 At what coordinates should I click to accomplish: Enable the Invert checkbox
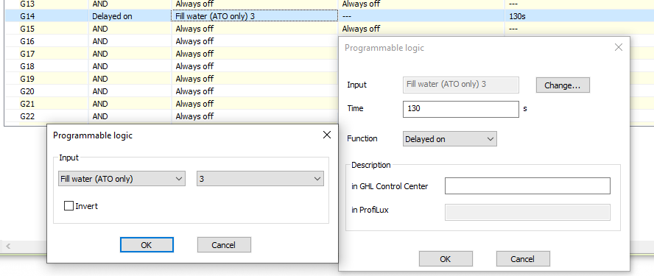click(x=68, y=205)
